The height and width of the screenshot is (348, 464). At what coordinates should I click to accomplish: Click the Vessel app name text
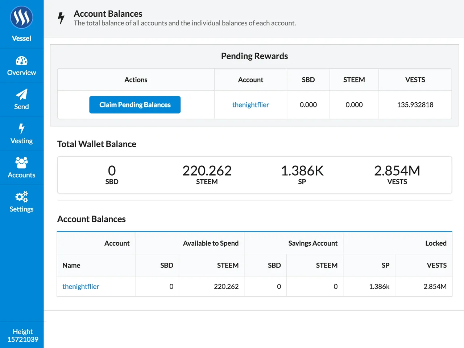pyautogui.click(x=22, y=38)
